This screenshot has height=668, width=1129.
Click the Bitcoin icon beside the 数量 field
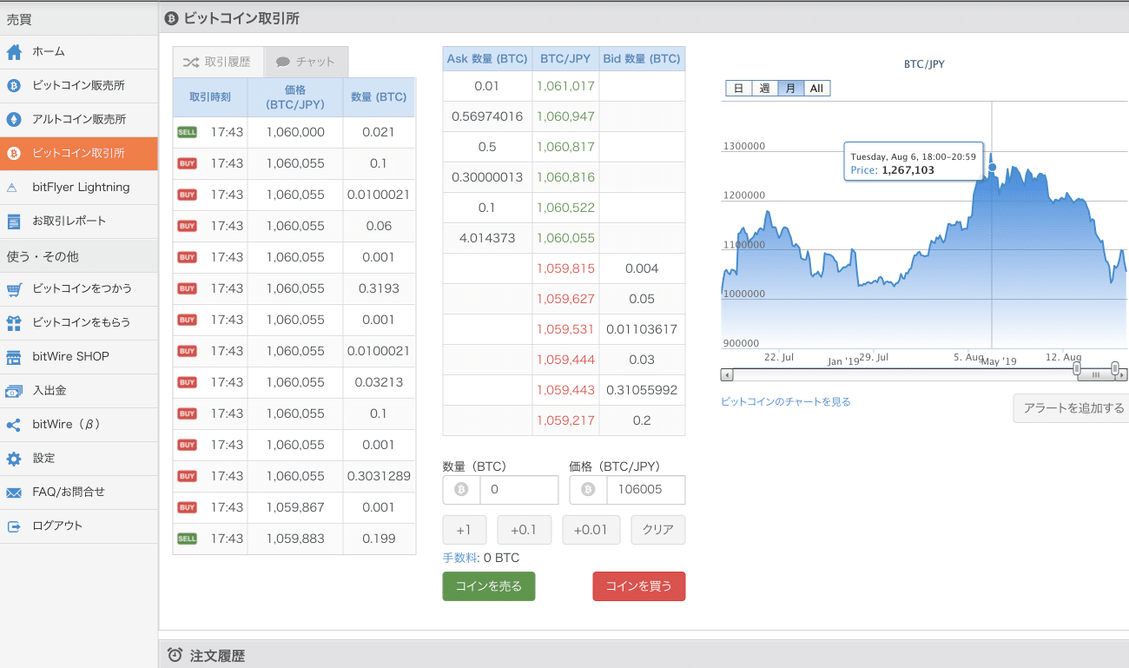(x=461, y=490)
